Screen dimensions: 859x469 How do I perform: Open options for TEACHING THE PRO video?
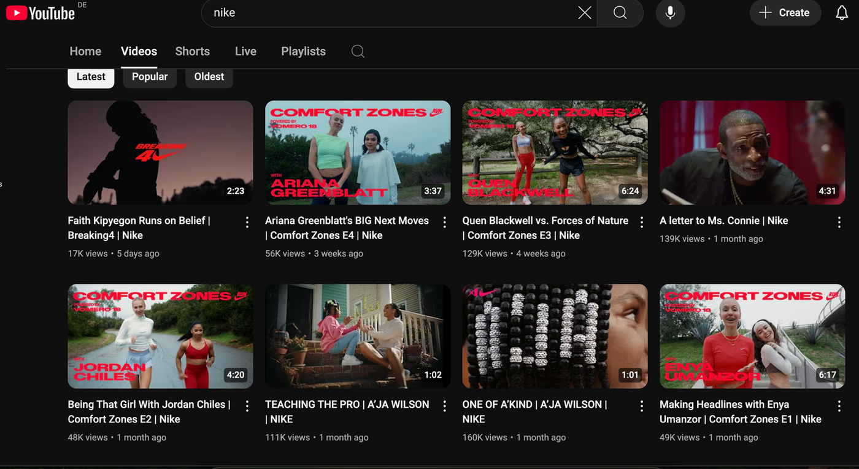pos(445,406)
